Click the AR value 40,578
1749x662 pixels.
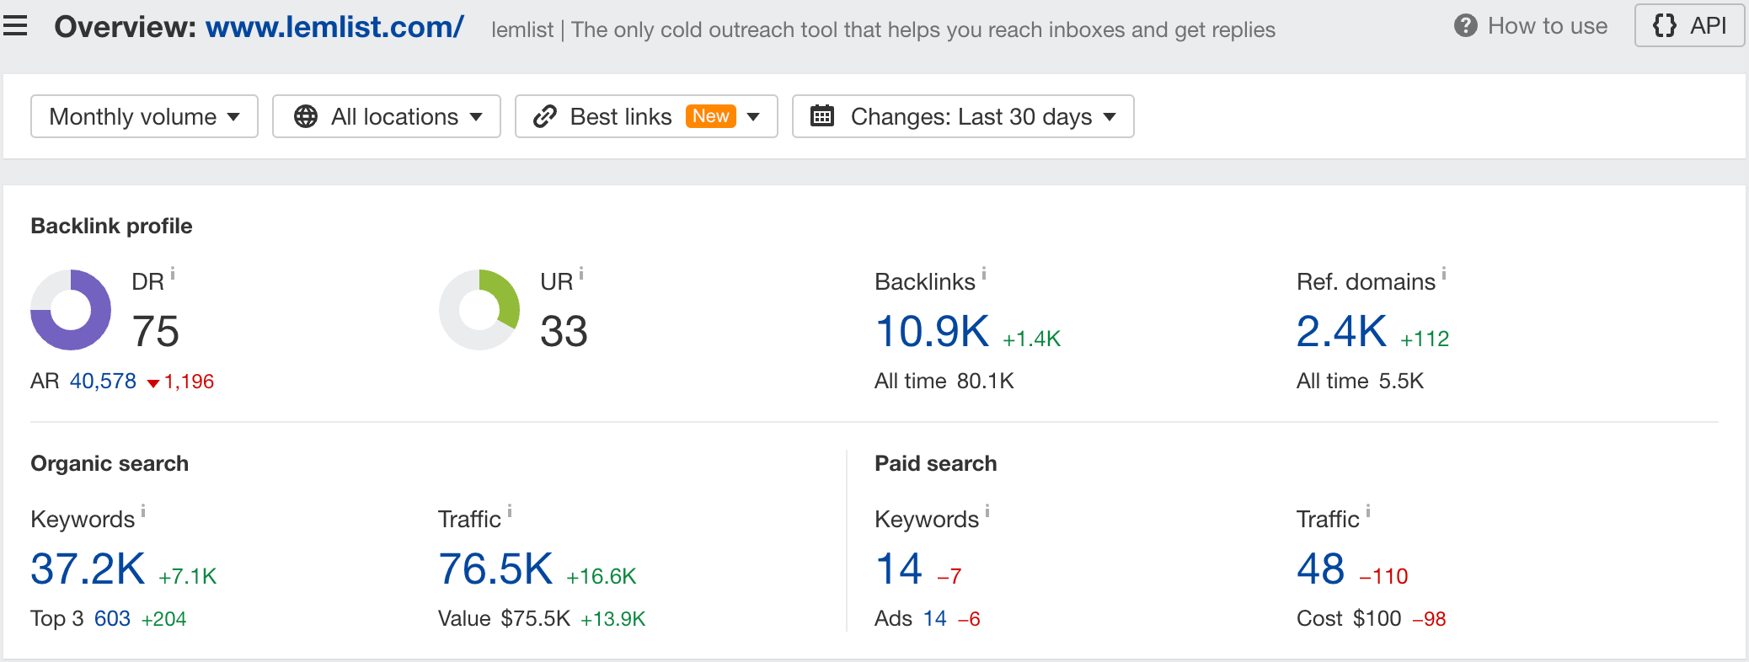[x=103, y=382]
